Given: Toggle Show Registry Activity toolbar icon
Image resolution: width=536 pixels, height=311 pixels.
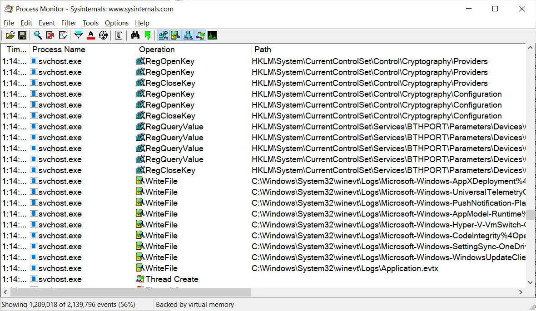Looking at the screenshot, I should (x=163, y=35).
